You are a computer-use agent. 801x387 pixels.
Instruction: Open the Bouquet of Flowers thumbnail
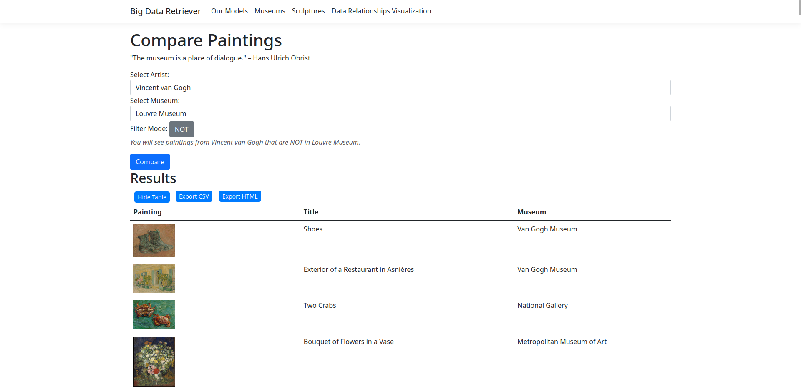(154, 361)
